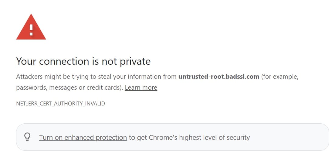Click the "(for example," text

pyautogui.click(x=280, y=77)
